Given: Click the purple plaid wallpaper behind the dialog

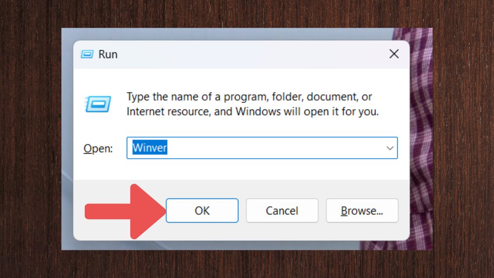Looking at the screenshot, I should point(420,124).
